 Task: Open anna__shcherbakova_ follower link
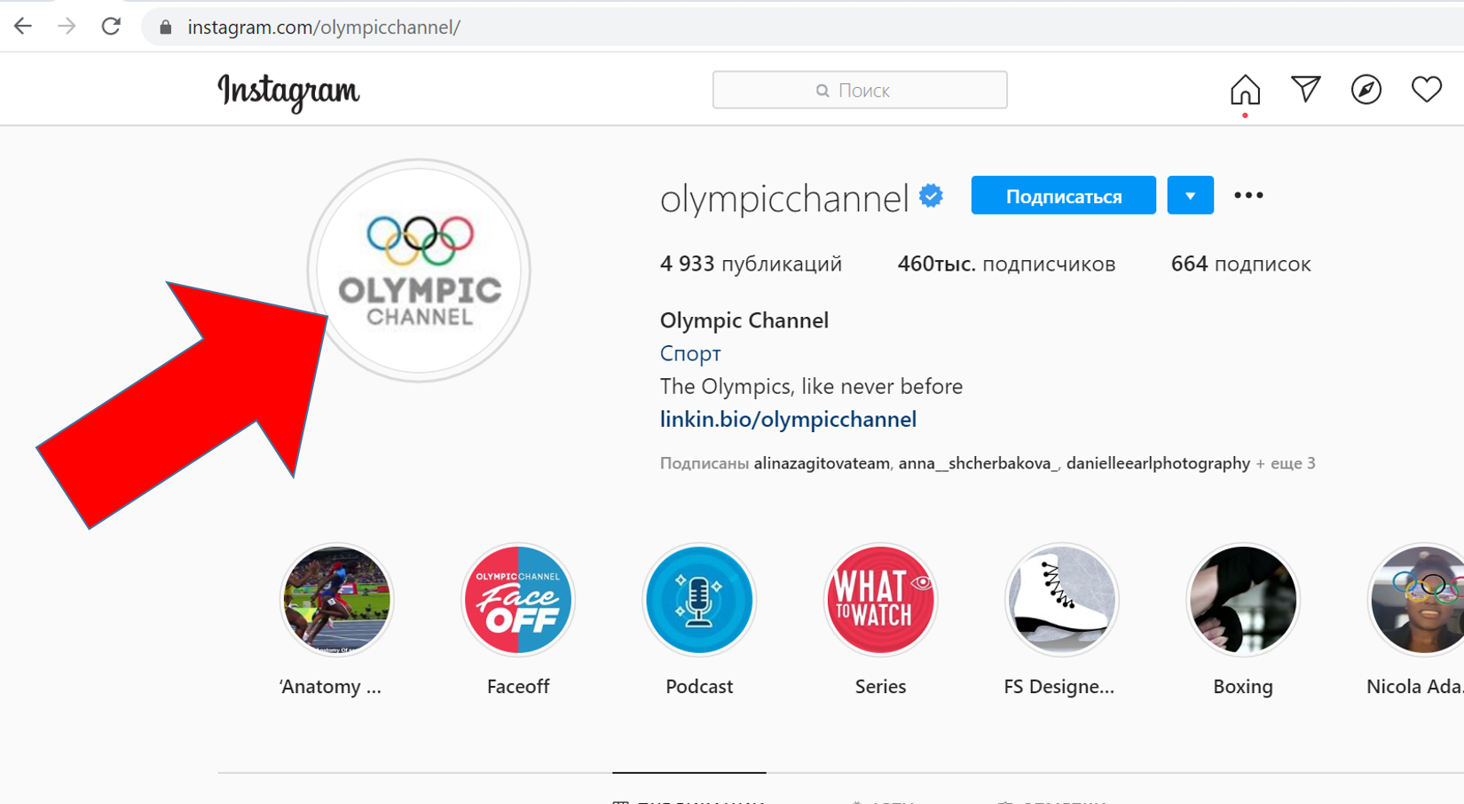coord(978,463)
